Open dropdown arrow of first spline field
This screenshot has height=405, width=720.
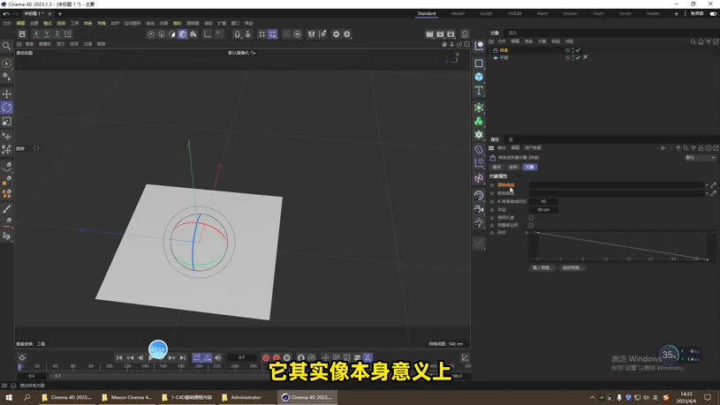coord(707,185)
